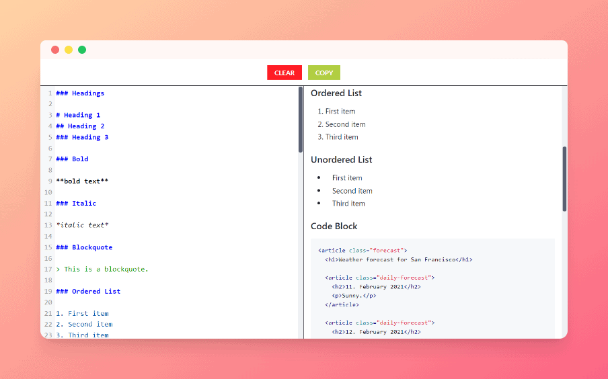Image resolution: width=608 pixels, height=379 pixels.
Task: Click 'Second item' in the preview's ordered list
Action: click(345, 124)
